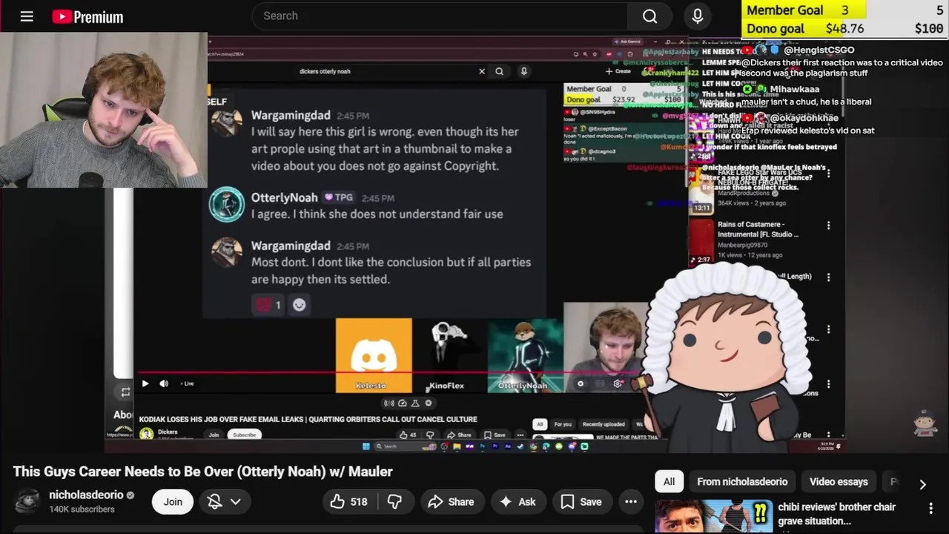
Task: Click the magnifier search button in top bar
Action: click(650, 16)
